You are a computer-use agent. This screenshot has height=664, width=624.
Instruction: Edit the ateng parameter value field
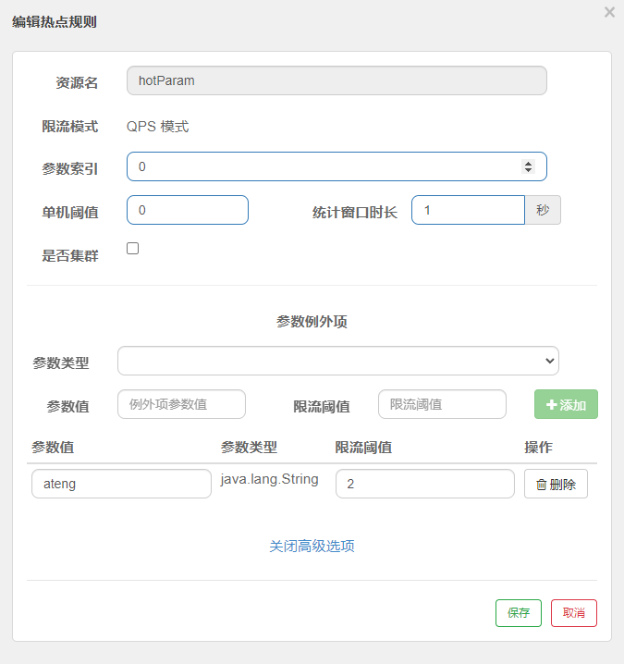point(121,484)
